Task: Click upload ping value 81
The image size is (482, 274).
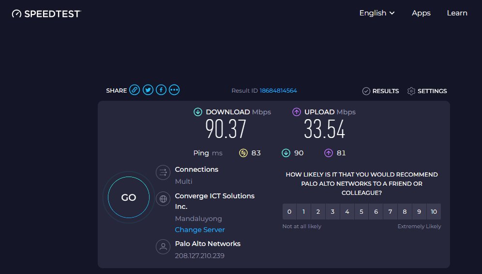Action: coord(341,153)
